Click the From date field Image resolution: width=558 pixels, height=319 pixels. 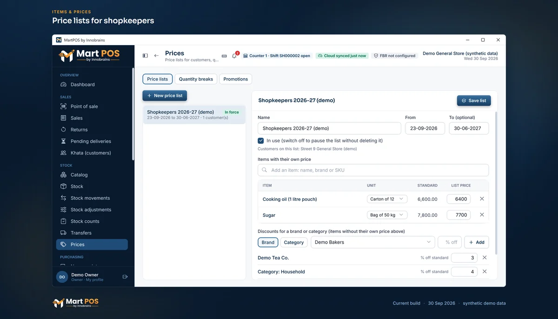click(x=425, y=128)
